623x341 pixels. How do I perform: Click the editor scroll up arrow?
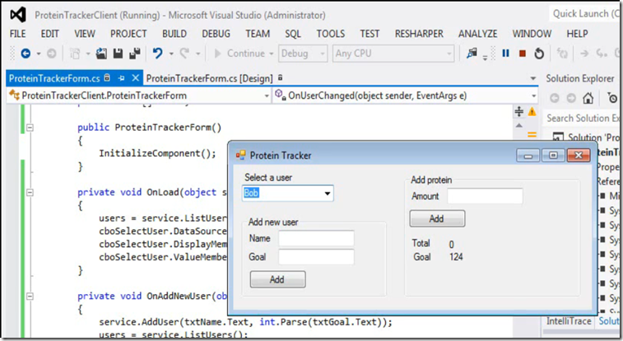519,126
